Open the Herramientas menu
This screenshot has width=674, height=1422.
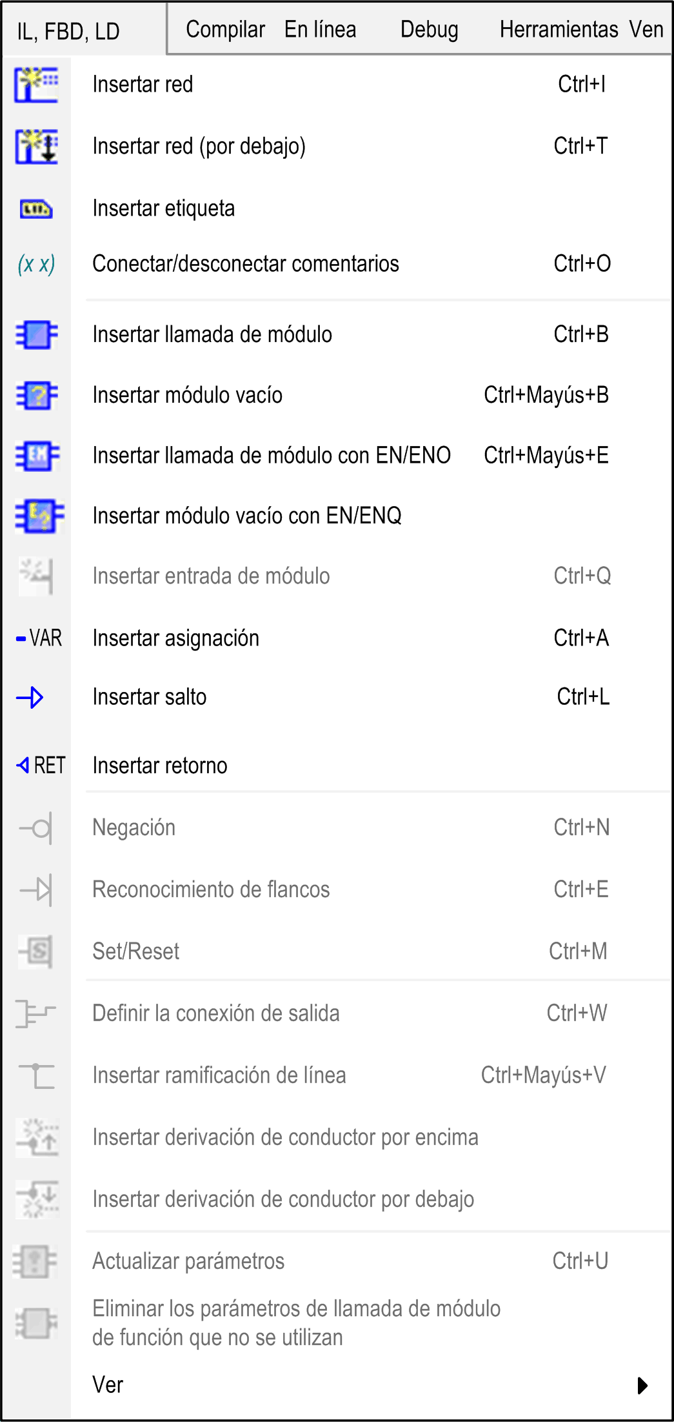(559, 30)
